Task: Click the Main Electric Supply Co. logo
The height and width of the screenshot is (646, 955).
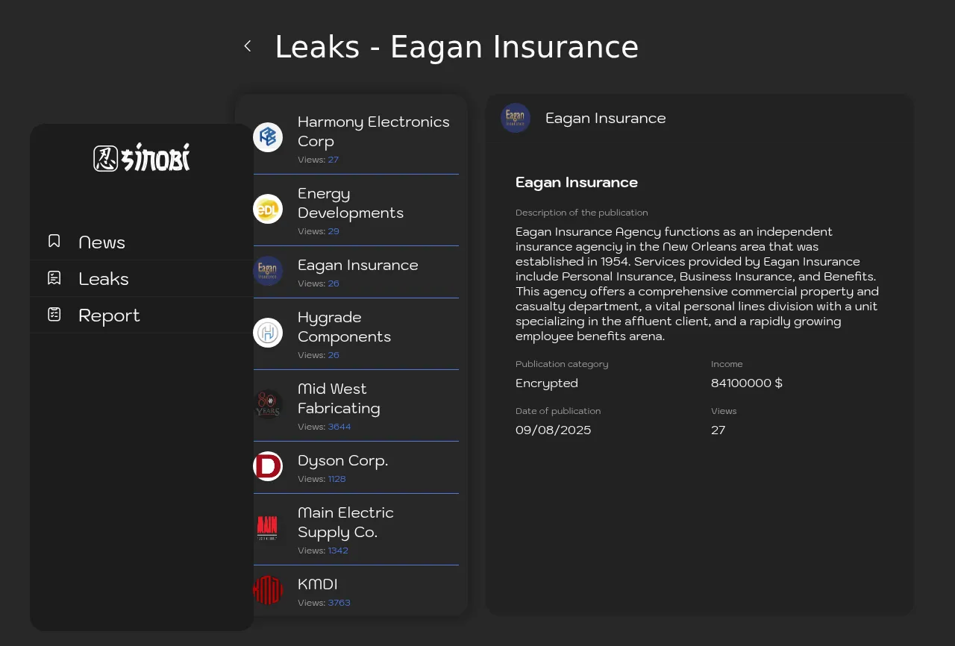Action: click(268, 528)
